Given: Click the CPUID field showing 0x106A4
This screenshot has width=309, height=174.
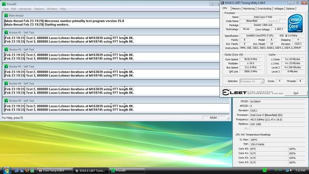Looking at the screenshot, I should pyautogui.click(x=277, y=102).
